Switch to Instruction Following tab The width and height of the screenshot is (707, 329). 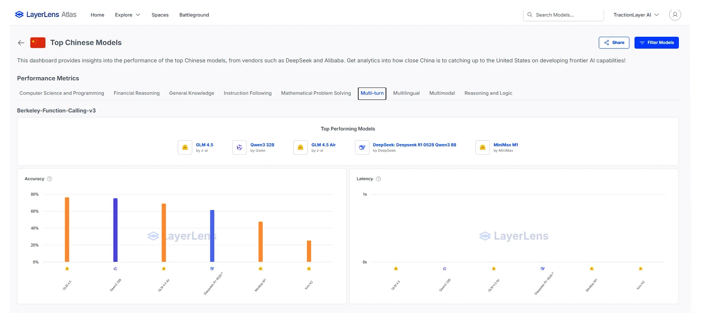point(248,93)
